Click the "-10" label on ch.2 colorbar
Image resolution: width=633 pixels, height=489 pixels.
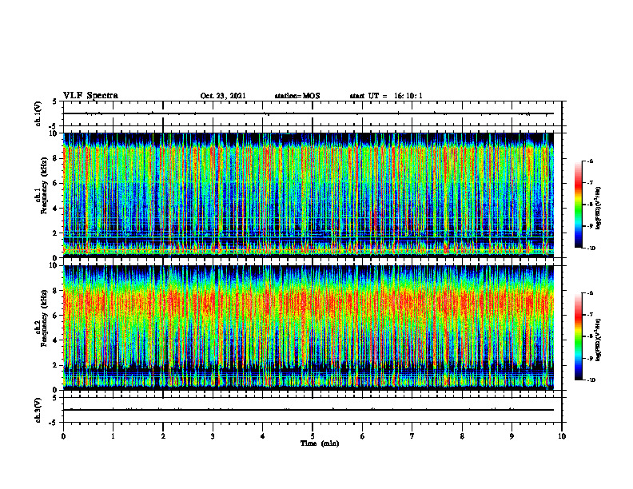pos(591,380)
